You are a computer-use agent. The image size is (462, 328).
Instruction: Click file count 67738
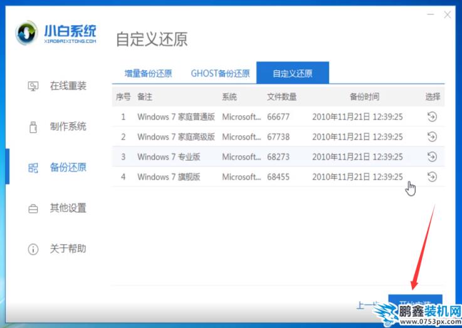pyautogui.click(x=278, y=137)
